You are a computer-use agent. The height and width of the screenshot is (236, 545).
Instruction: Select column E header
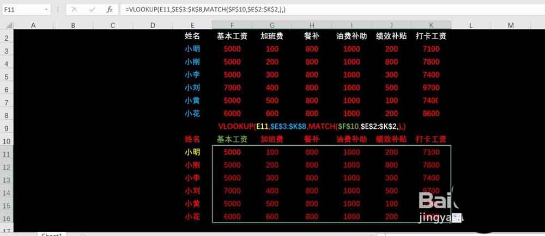tap(192, 26)
